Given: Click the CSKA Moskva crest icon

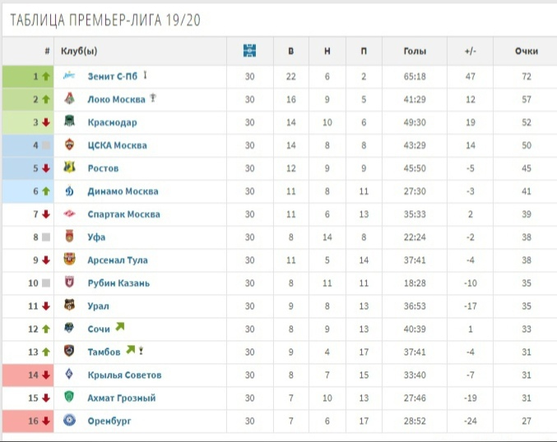Looking at the screenshot, I should coord(69,144).
